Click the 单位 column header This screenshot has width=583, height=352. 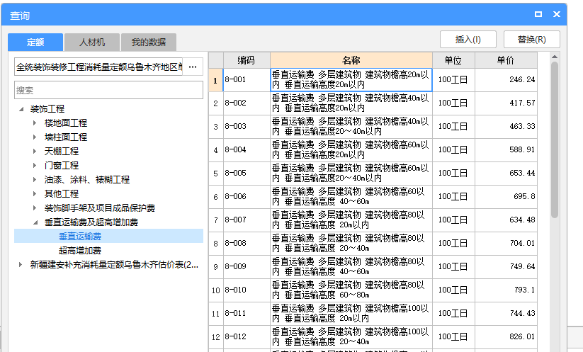pyautogui.click(x=453, y=60)
